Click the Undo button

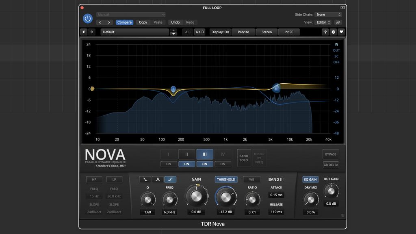(x=175, y=22)
